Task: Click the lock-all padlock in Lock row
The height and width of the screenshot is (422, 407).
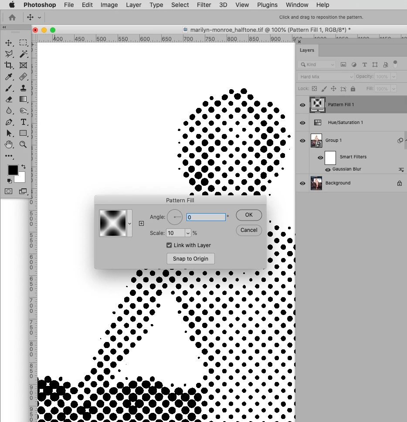Action: 353,89
